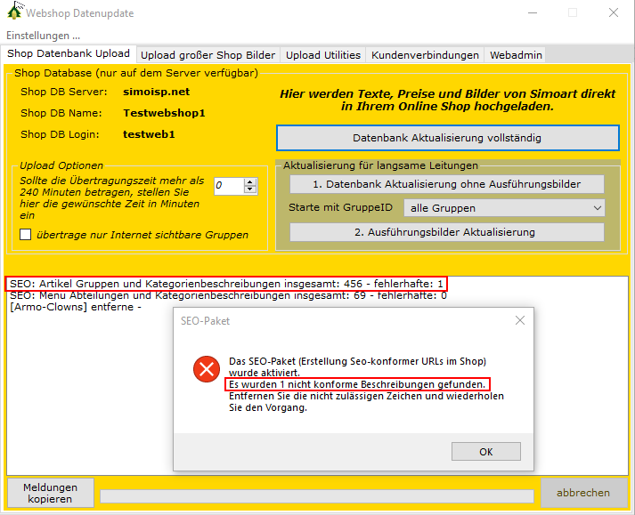
Task: Click Datenbank Aktualisierung vollständig button
Action: tap(447, 138)
